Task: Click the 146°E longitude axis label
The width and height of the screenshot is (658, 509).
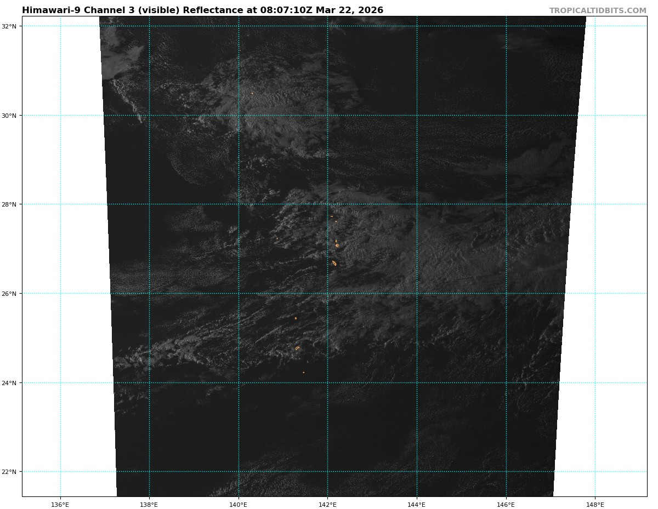Action: pyautogui.click(x=506, y=504)
